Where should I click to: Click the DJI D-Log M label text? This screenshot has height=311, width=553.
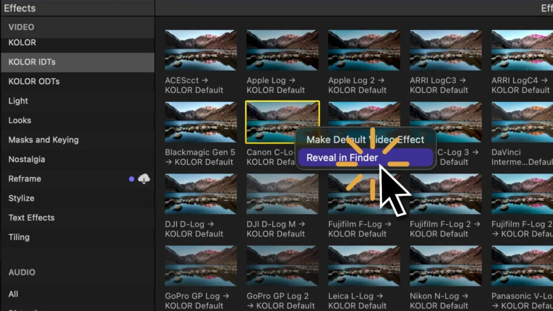pyautogui.click(x=276, y=229)
